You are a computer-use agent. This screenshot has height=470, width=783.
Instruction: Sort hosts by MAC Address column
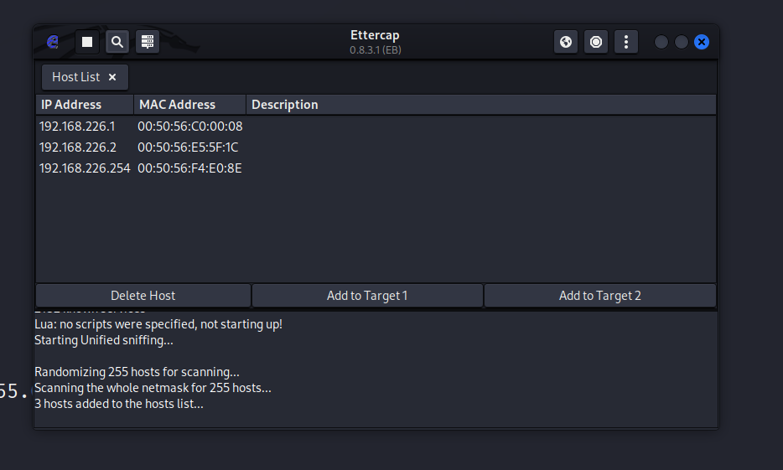pos(189,105)
